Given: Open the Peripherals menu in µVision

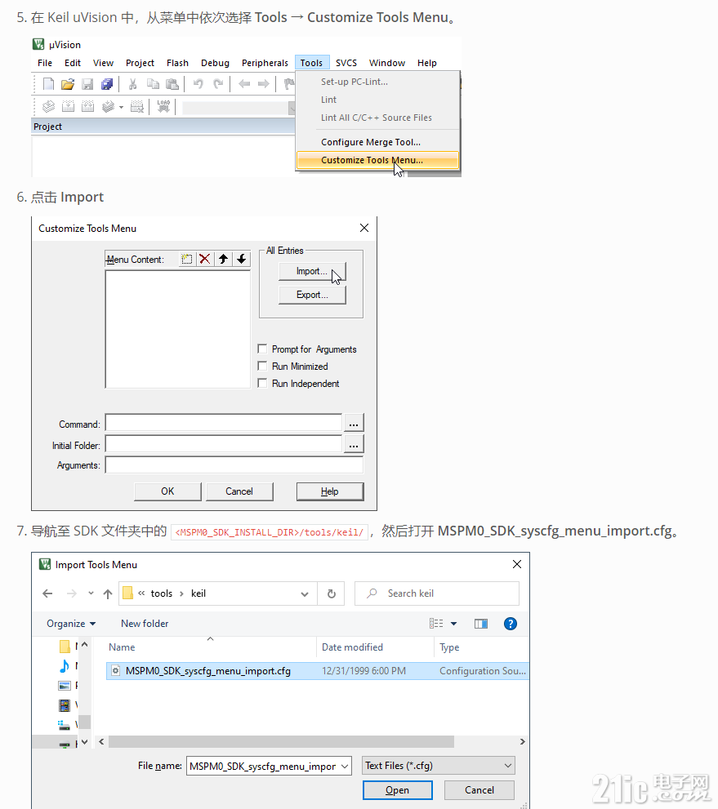Looking at the screenshot, I should click(x=265, y=63).
